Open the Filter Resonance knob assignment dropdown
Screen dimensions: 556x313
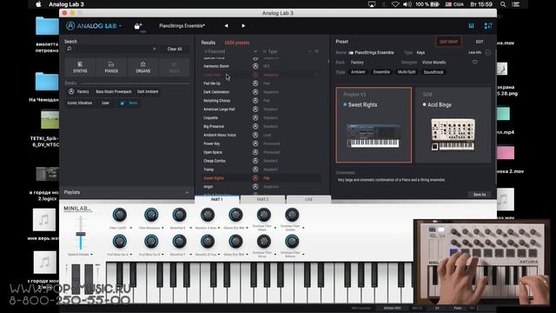pos(162,228)
